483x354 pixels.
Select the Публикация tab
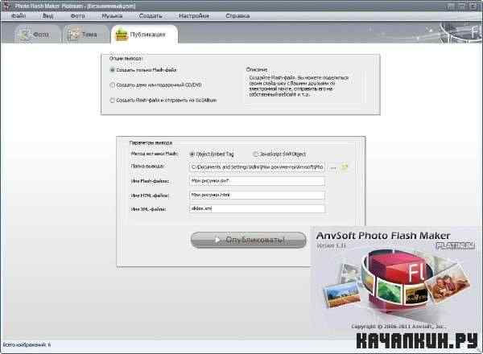[144, 34]
